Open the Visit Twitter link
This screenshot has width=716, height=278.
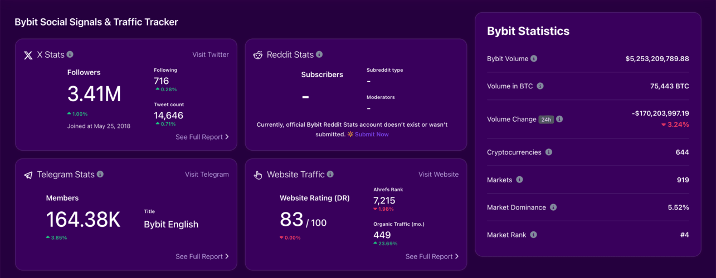pos(210,54)
